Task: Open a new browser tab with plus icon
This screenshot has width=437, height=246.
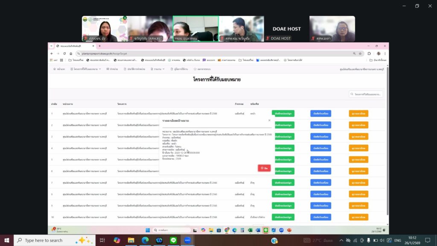Action: pyautogui.click(x=99, y=46)
